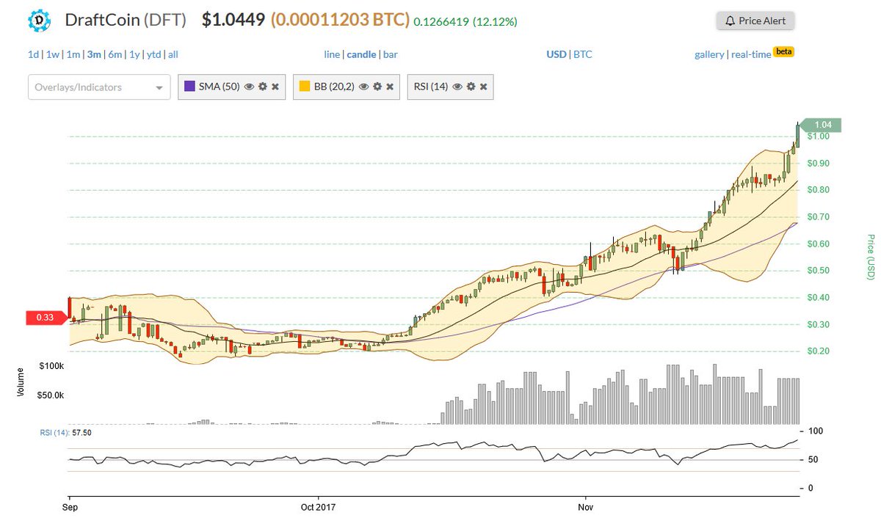Viewport: 881px width, 526px height.
Task: Open RSI (14) settings gear
Action: 470,87
